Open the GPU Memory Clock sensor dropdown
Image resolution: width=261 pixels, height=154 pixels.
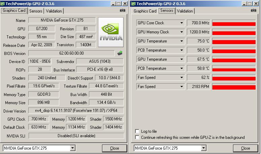[x=182, y=32]
